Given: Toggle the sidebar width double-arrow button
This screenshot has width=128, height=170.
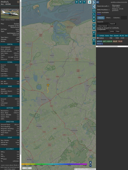Looking at the screenshot, I should coord(98,2).
